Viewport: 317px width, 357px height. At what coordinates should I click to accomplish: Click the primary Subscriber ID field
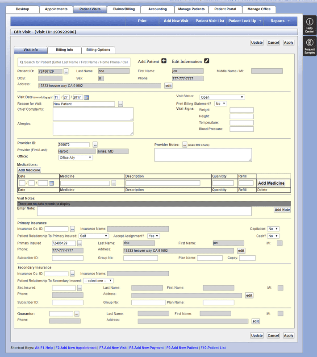click(x=67, y=258)
